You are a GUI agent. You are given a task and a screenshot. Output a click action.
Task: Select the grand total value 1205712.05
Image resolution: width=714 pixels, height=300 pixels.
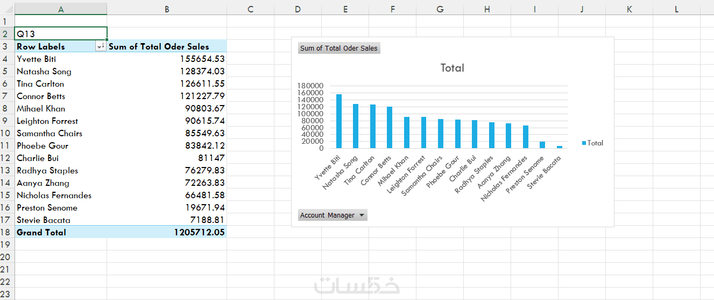[167, 232]
